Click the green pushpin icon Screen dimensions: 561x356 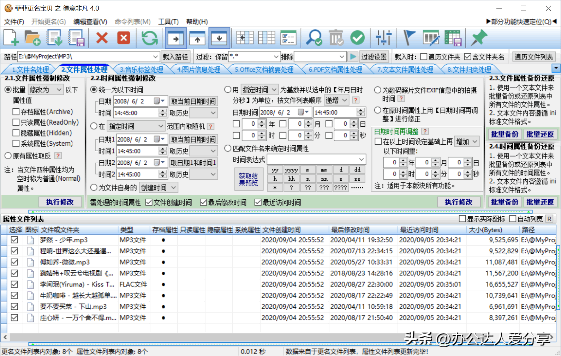click(479, 38)
